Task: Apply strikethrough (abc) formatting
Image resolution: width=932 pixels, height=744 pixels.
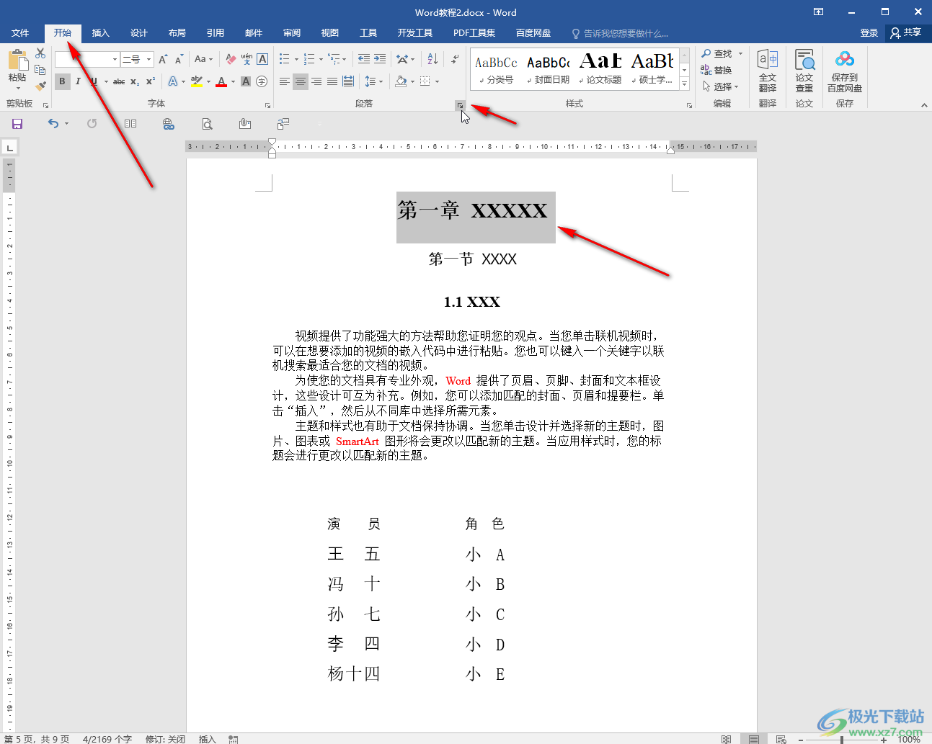Action: 119,81
